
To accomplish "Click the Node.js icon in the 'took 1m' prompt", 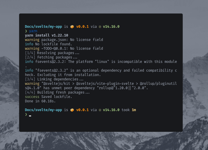I will (x=100, y=110).
